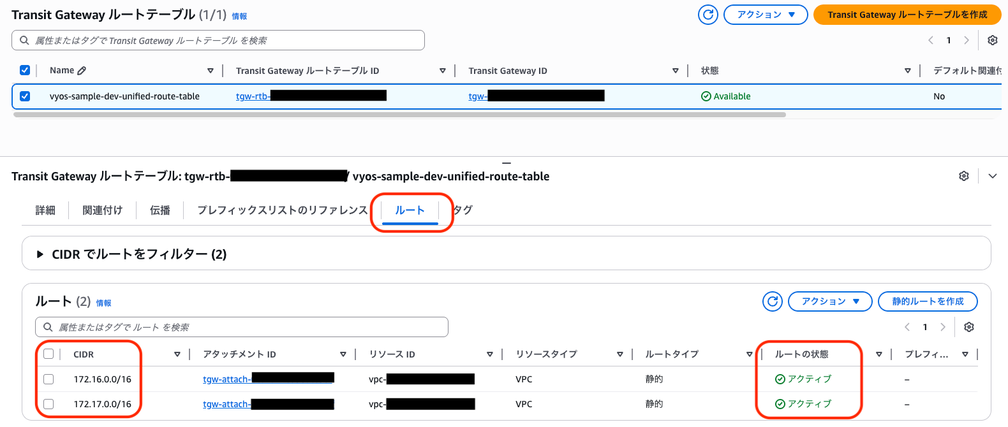The height and width of the screenshot is (427, 1008).
Task: Switch to the 伝播 tab
Action: (x=160, y=210)
